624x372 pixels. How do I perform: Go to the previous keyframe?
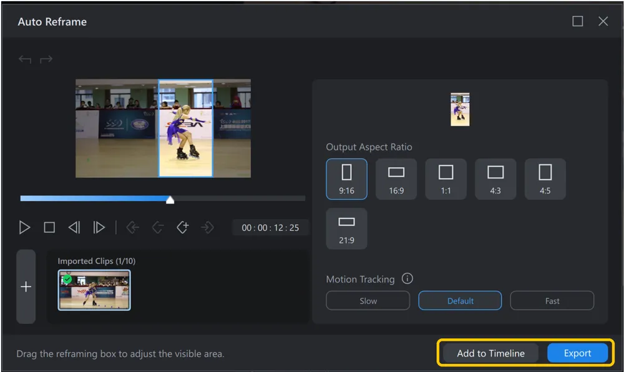click(133, 228)
